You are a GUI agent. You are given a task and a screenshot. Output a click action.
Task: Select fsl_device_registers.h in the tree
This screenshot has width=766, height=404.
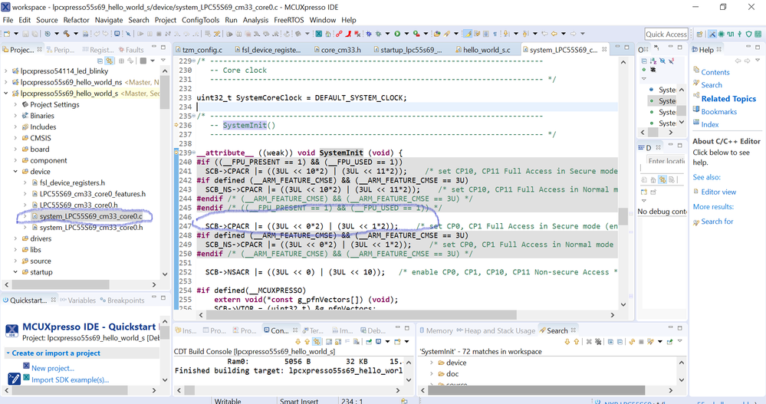[72, 182]
